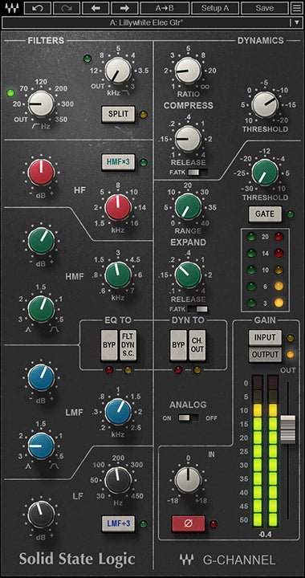The height and width of the screenshot is (578, 305).
Task: Toggle DYN TO BYP button
Action: (178, 345)
